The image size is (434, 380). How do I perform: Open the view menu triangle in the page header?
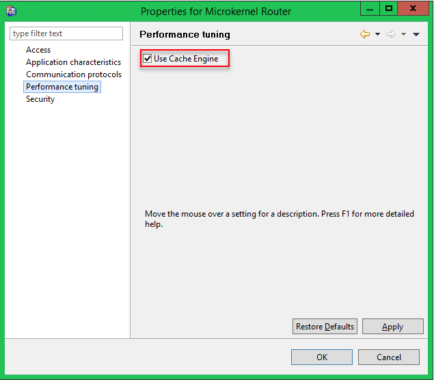click(x=416, y=34)
